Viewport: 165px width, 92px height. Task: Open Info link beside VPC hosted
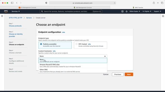pos(89,44)
